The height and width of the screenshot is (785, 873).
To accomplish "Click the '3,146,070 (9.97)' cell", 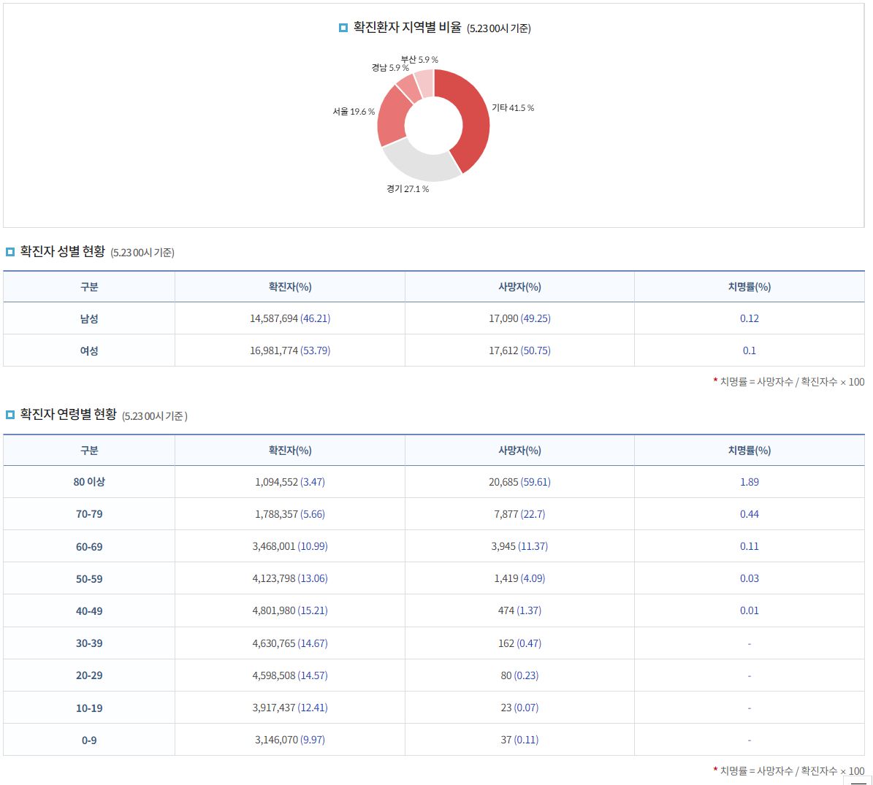I will (290, 740).
